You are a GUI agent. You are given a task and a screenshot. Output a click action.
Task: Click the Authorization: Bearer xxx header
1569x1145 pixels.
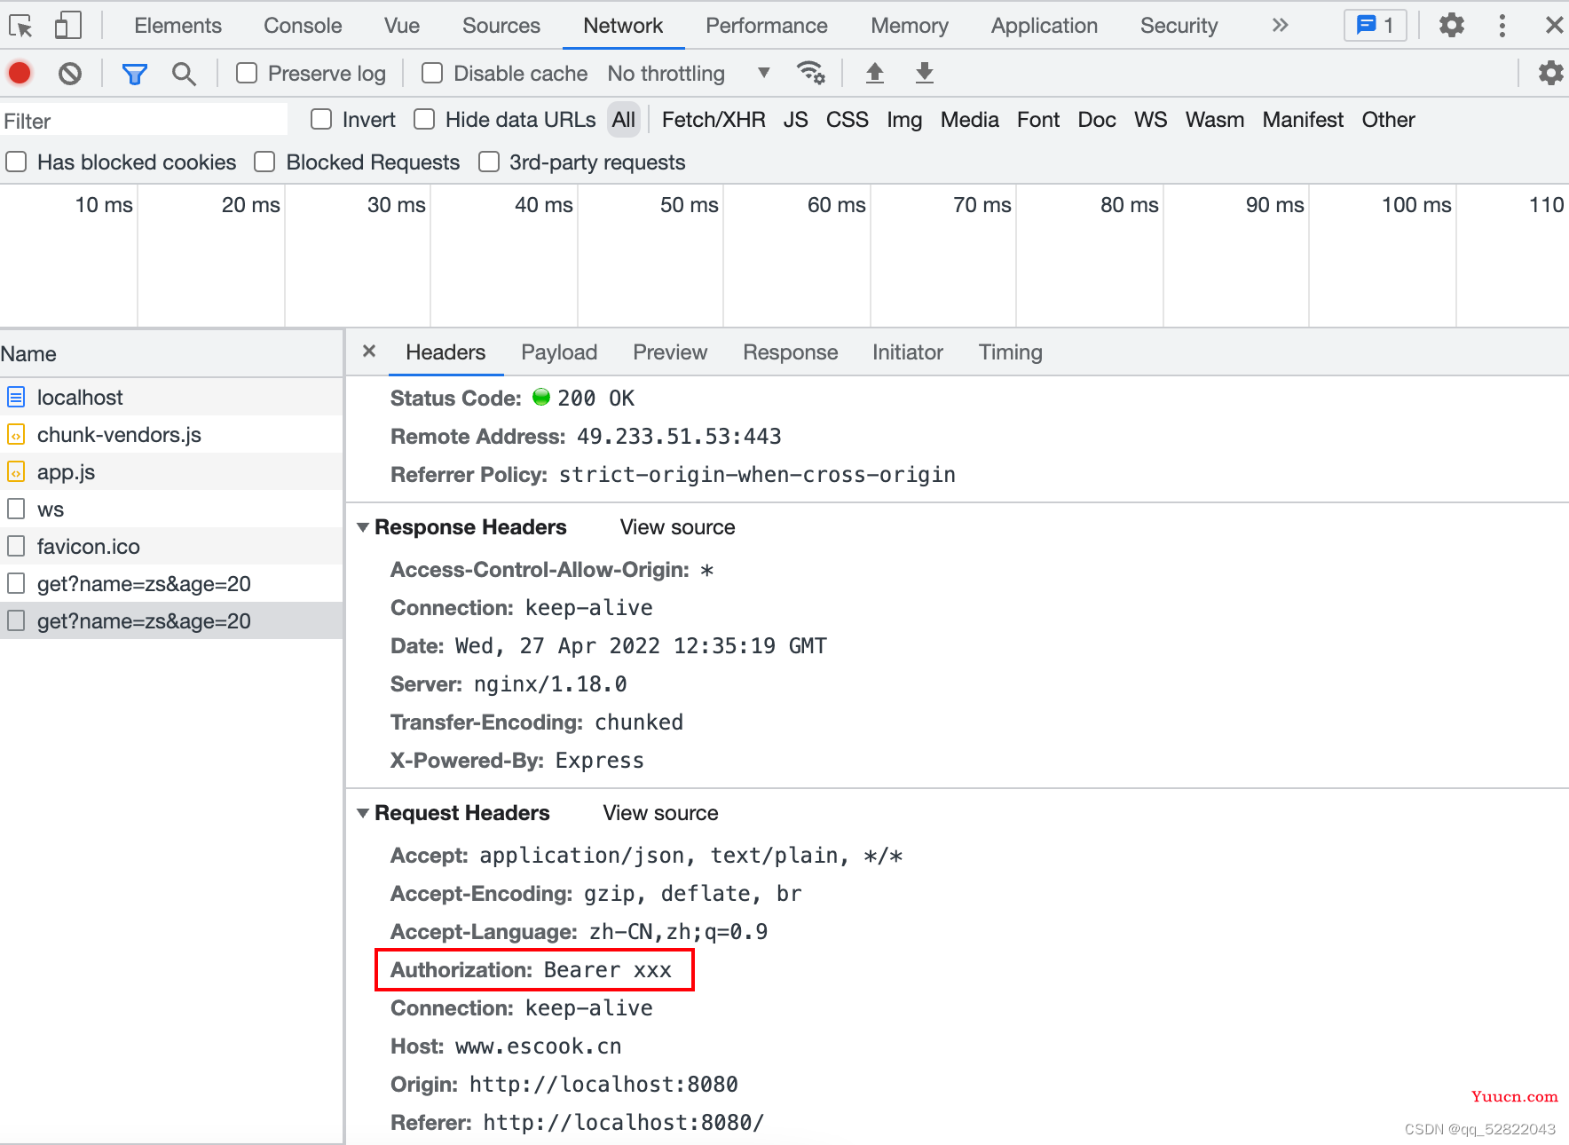coord(534,969)
